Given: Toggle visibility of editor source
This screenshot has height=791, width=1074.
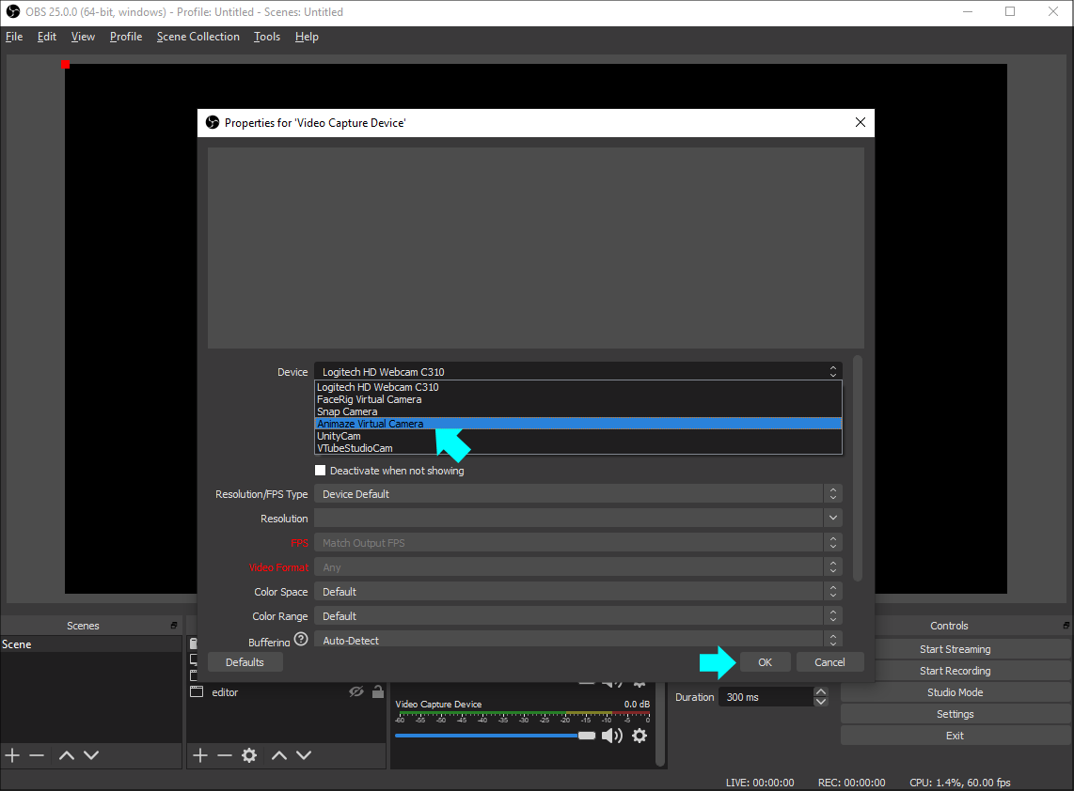Looking at the screenshot, I should tap(356, 691).
